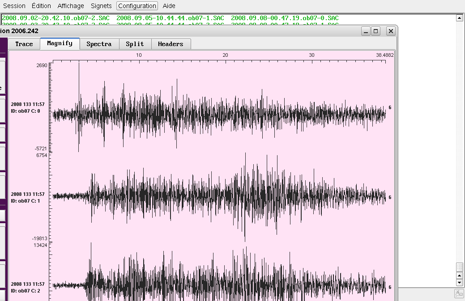Click the clear-plot icon in bottom-right corner
This screenshot has height=301, width=465.
459,293
